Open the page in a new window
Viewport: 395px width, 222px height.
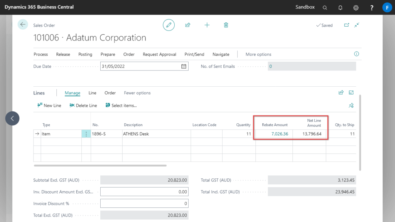point(347,25)
